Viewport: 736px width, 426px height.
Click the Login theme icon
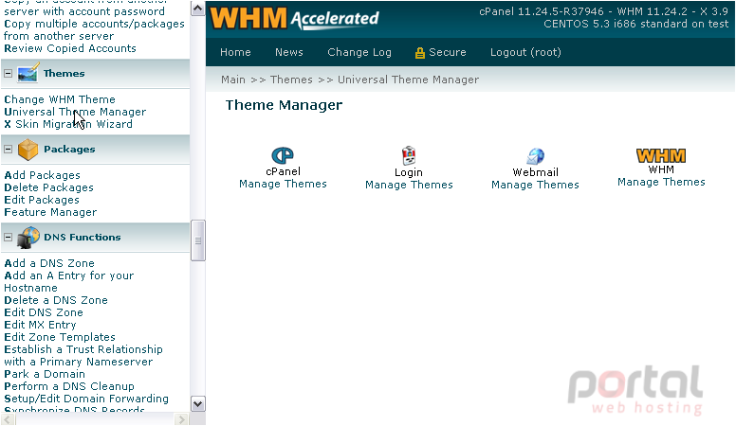click(409, 155)
